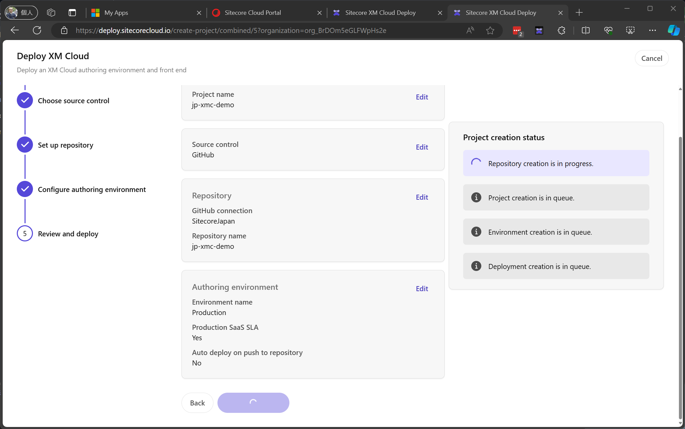
Task: Switch to first Sitecore XM Cloud Deploy tab
Action: click(x=387, y=13)
